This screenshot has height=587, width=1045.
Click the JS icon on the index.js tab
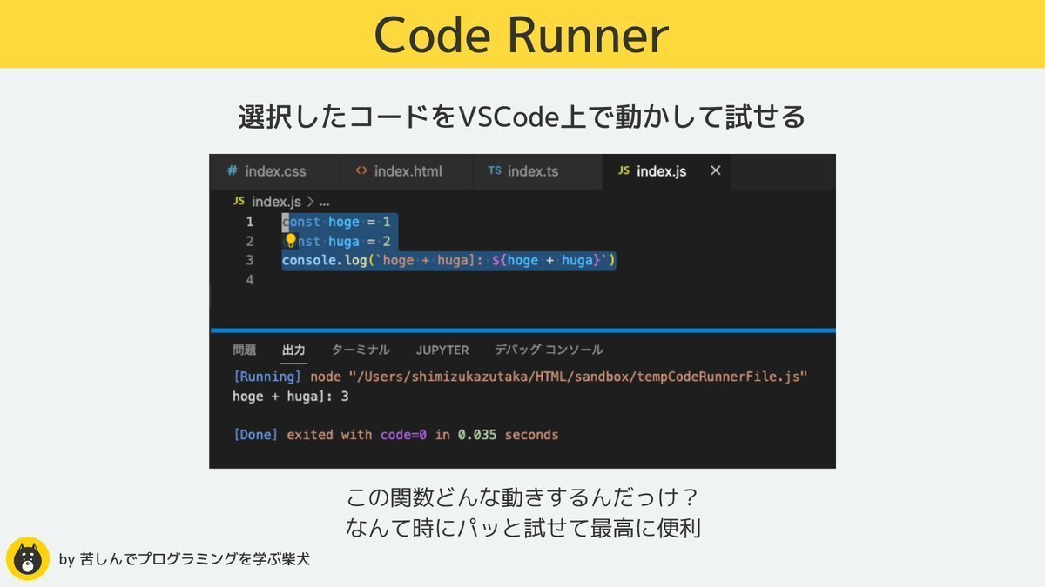click(625, 171)
